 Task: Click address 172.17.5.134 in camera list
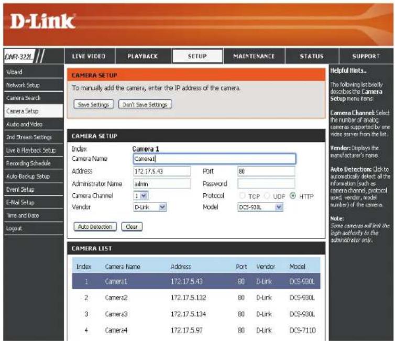point(189,314)
